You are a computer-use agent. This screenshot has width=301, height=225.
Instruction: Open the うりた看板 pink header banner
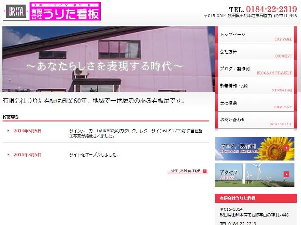coord(65,11)
